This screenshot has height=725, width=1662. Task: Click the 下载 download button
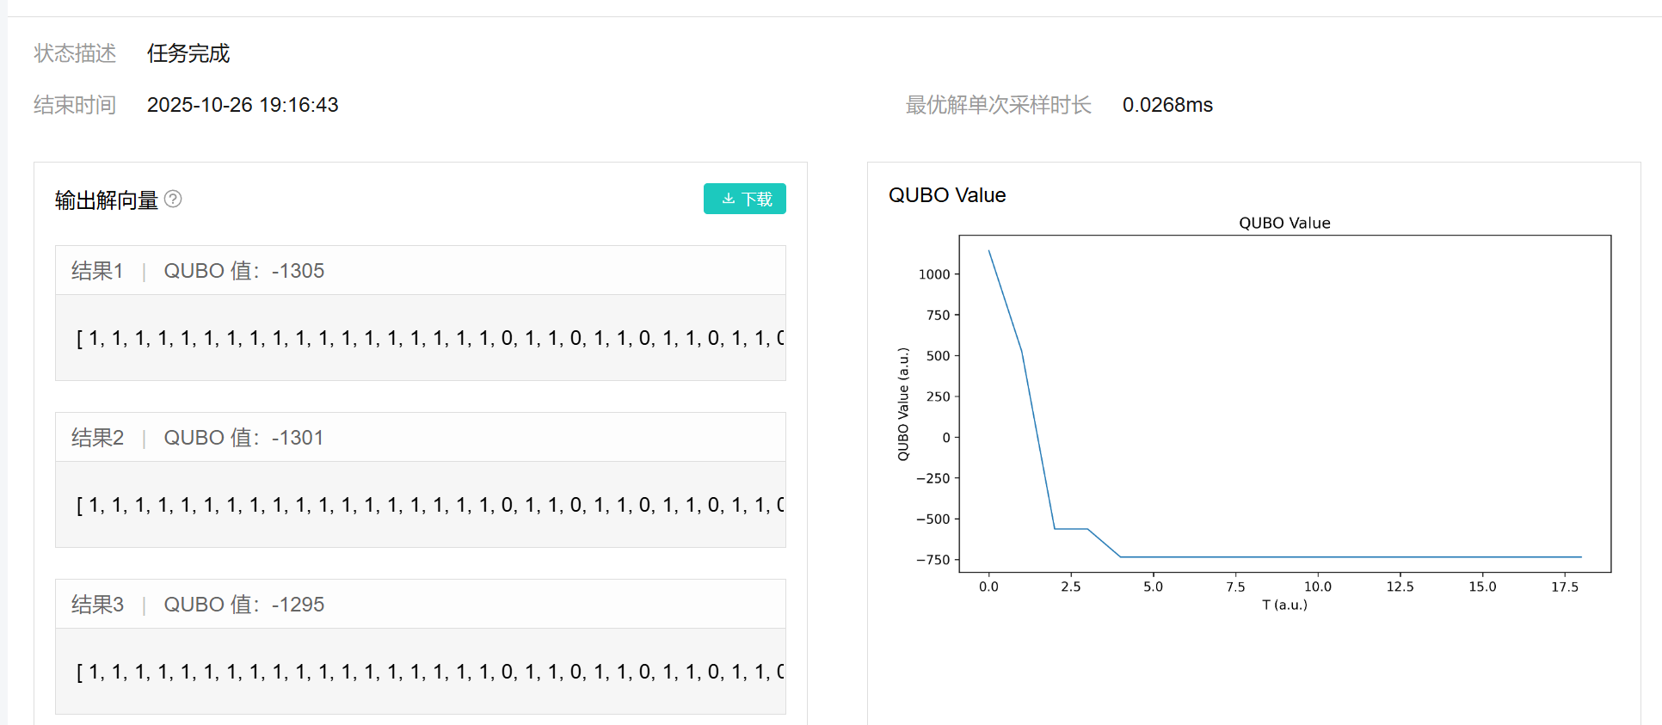pos(744,199)
